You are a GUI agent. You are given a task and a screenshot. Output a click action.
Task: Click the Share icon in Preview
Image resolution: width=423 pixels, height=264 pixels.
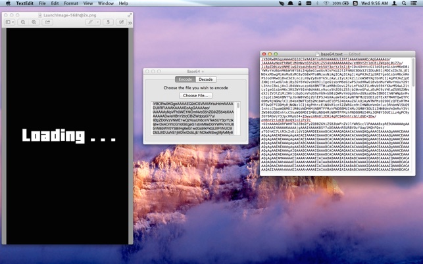pyautogui.click(x=47, y=22)
